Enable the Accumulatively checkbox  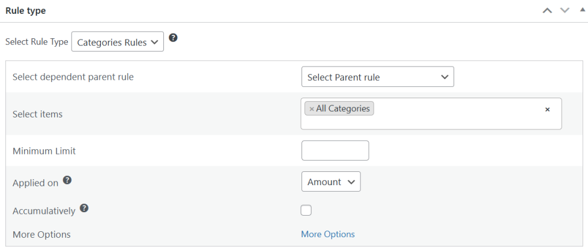click(306, 210)
